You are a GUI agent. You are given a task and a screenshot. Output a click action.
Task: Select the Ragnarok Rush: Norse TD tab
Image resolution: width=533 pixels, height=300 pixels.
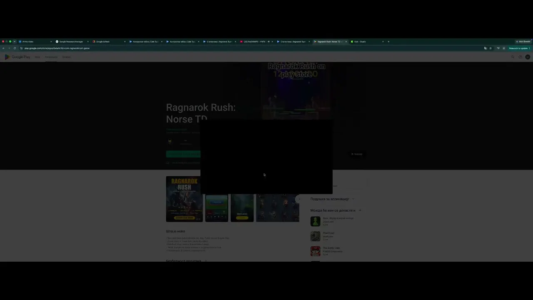click(x=331, y=42)
